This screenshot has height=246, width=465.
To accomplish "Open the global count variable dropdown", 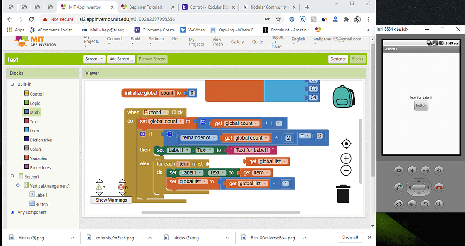I will coord(181,121).
